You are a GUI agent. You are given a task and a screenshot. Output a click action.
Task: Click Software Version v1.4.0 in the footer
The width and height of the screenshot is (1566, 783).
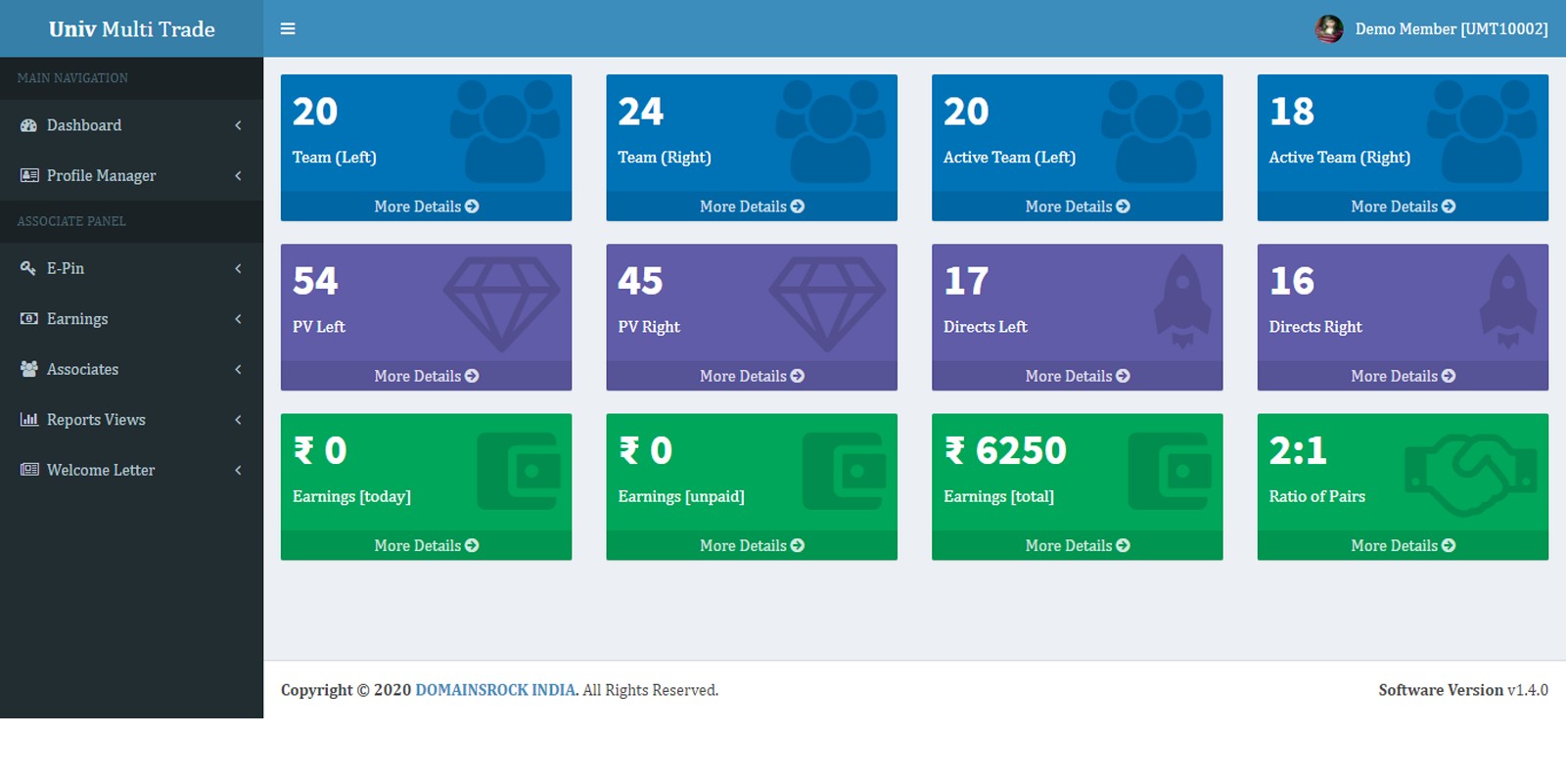coord(1463,690)
